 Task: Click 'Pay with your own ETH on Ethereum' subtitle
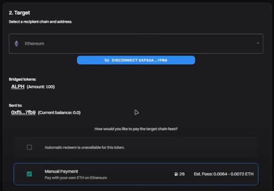76,178
